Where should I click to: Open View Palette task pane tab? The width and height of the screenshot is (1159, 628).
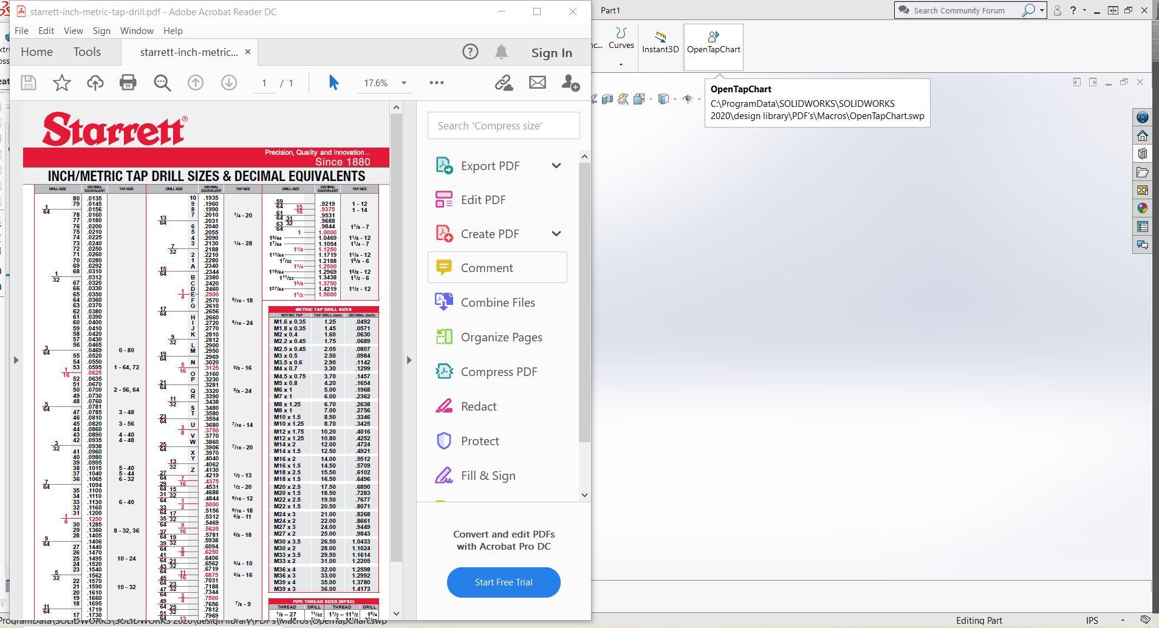[x=1143, y=190]
